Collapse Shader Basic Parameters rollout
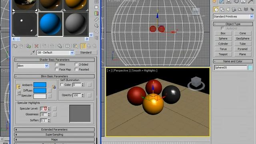The image size is (256, 144). [54, 60]
